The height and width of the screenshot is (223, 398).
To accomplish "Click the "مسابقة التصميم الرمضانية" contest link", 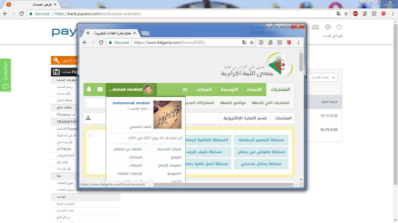I will (x=261, y=140).
